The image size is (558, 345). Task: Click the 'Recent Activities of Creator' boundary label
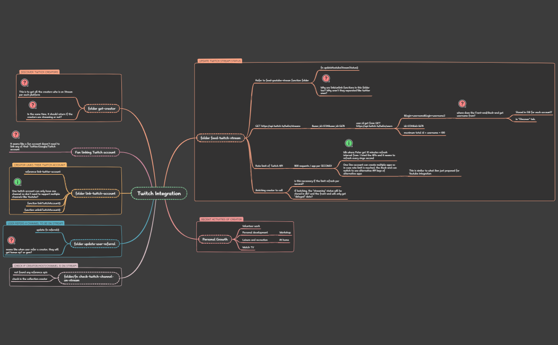(221, 219)
